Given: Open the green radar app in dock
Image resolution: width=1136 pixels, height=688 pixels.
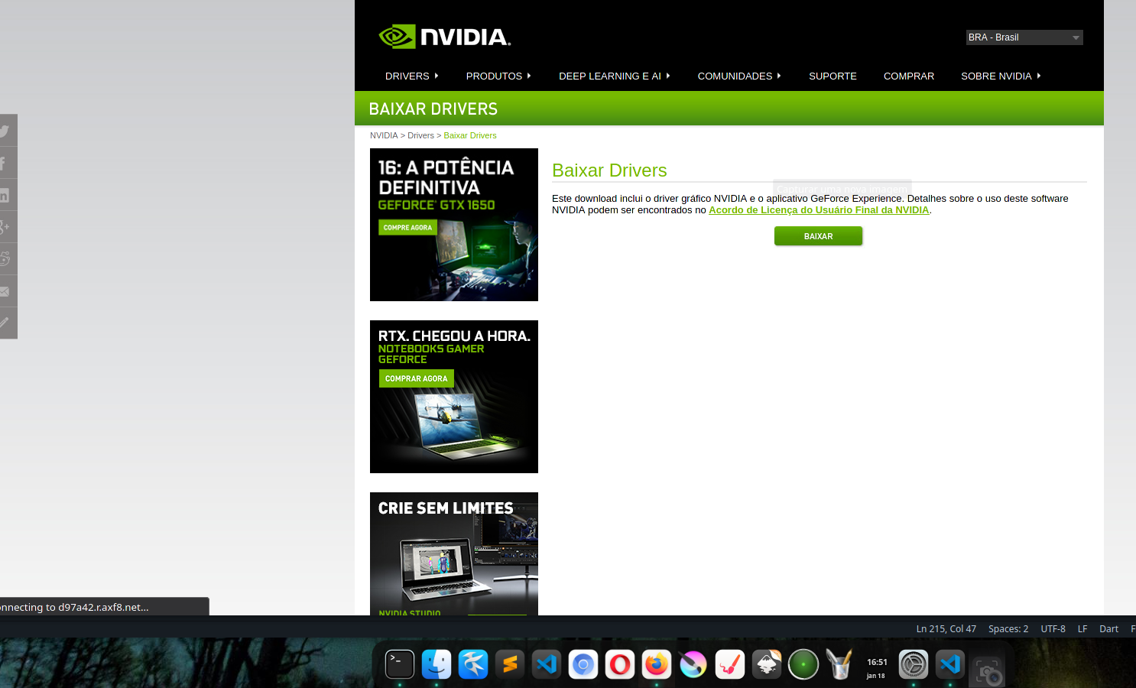Looking at the screenshot, I should point(803,664).
